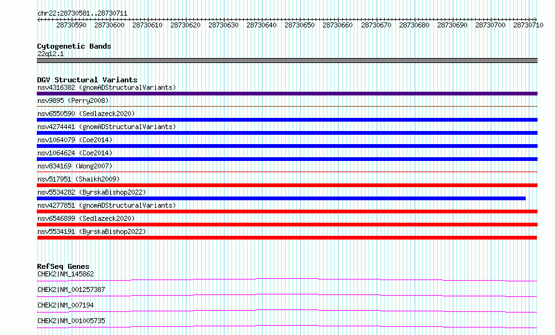Click ruler tick label 28730640
The height and width of the screenshot is (335, 555).
(261, 25)
